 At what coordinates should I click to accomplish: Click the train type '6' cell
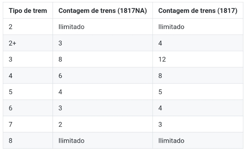click(11, 108)
